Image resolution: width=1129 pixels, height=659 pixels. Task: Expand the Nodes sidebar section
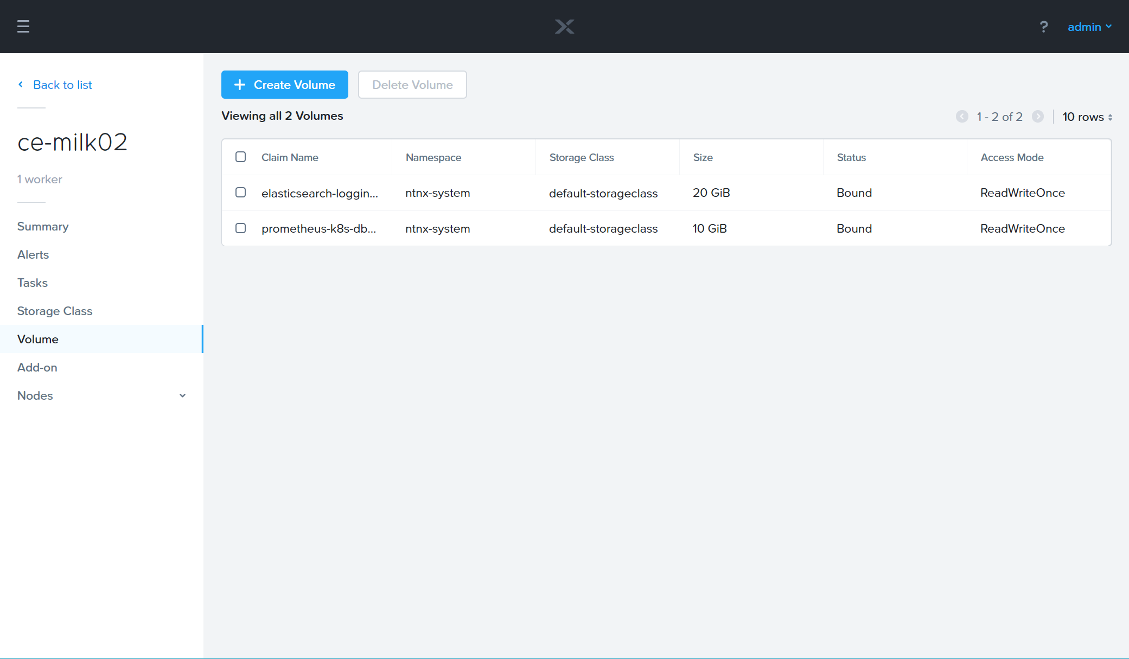tap(182, 395)
